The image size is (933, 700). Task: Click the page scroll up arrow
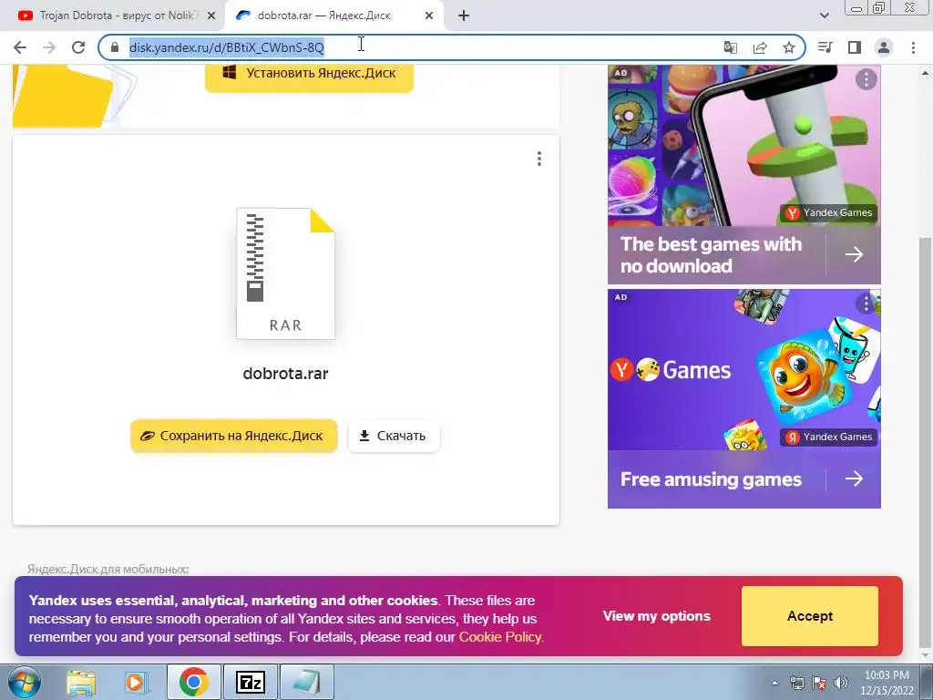(926, 73)
